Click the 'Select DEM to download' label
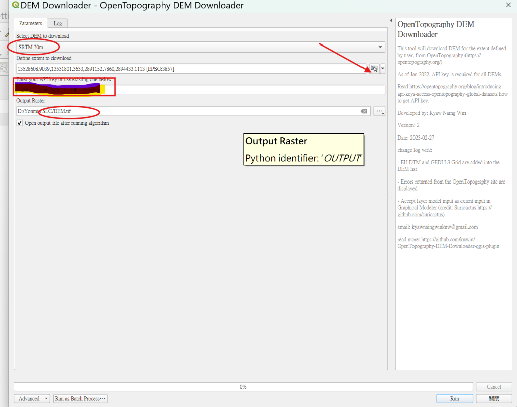 (42, 36)
